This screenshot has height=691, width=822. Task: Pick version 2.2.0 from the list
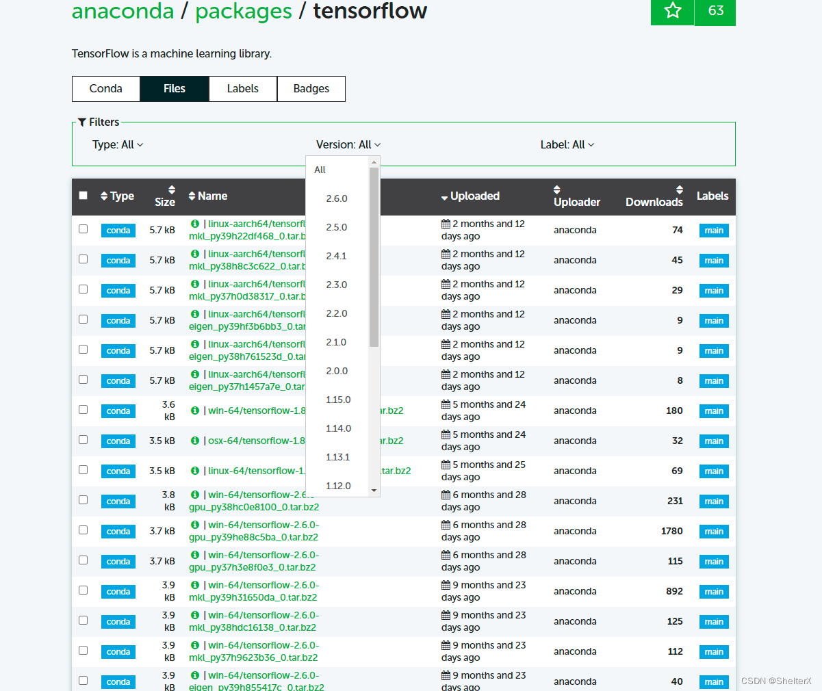337,313
